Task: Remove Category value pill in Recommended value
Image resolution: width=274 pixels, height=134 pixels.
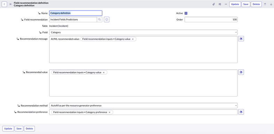Action: click(x=104, y=73)
